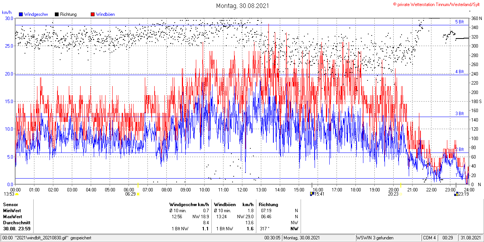
Task: Click the 31.08.2021 date in status bar
Action: (470, 238)
